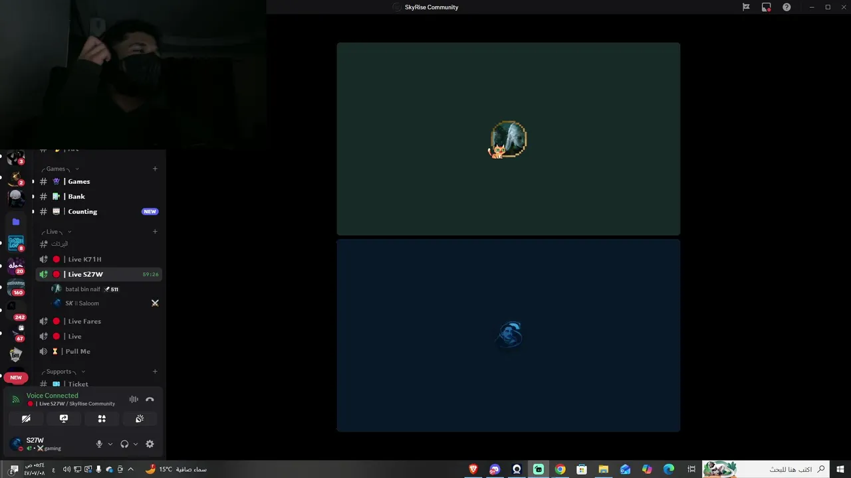Select user batal bin naif in voice list
The image size is (851, 478).
click(105, 289)
